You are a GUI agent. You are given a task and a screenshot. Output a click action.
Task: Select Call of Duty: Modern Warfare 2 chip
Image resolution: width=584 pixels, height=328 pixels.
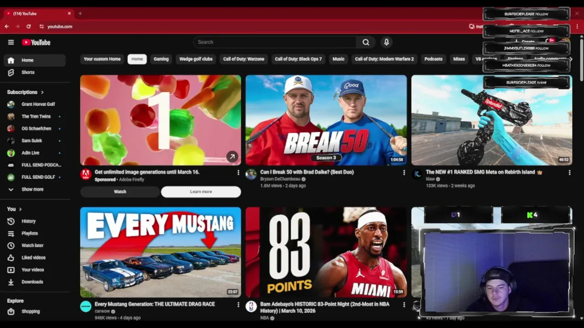tap(384, 59)
